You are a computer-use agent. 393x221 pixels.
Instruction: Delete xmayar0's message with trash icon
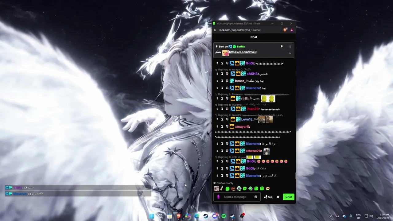[x=217, y=126]
